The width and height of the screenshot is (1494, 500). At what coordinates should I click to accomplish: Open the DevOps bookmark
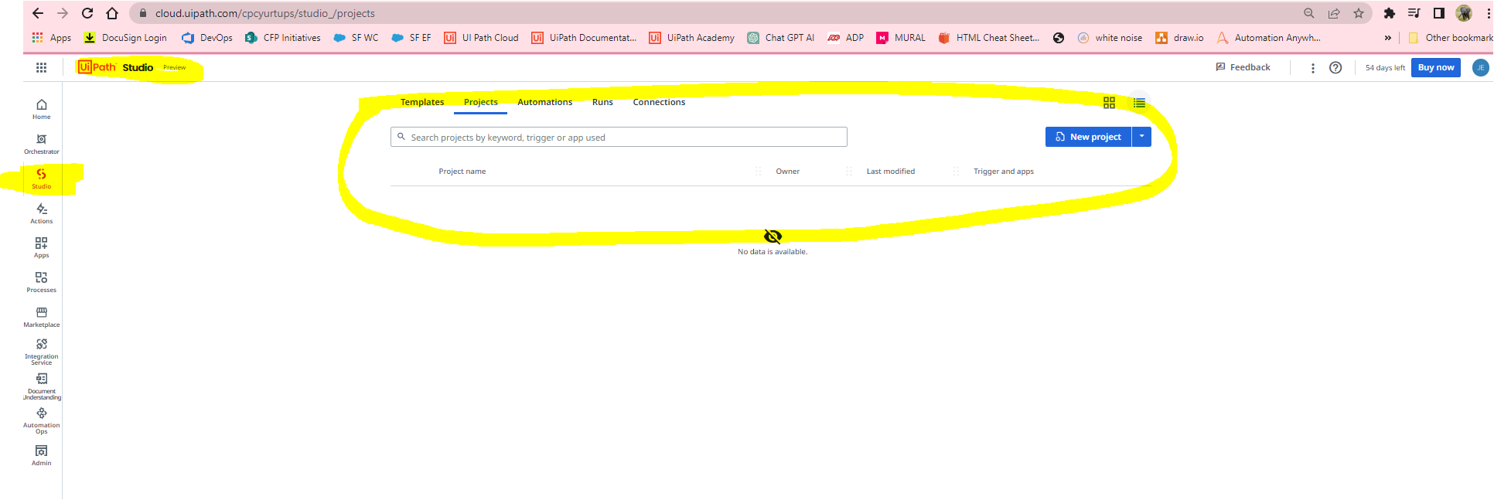click(x=207, y=38)
